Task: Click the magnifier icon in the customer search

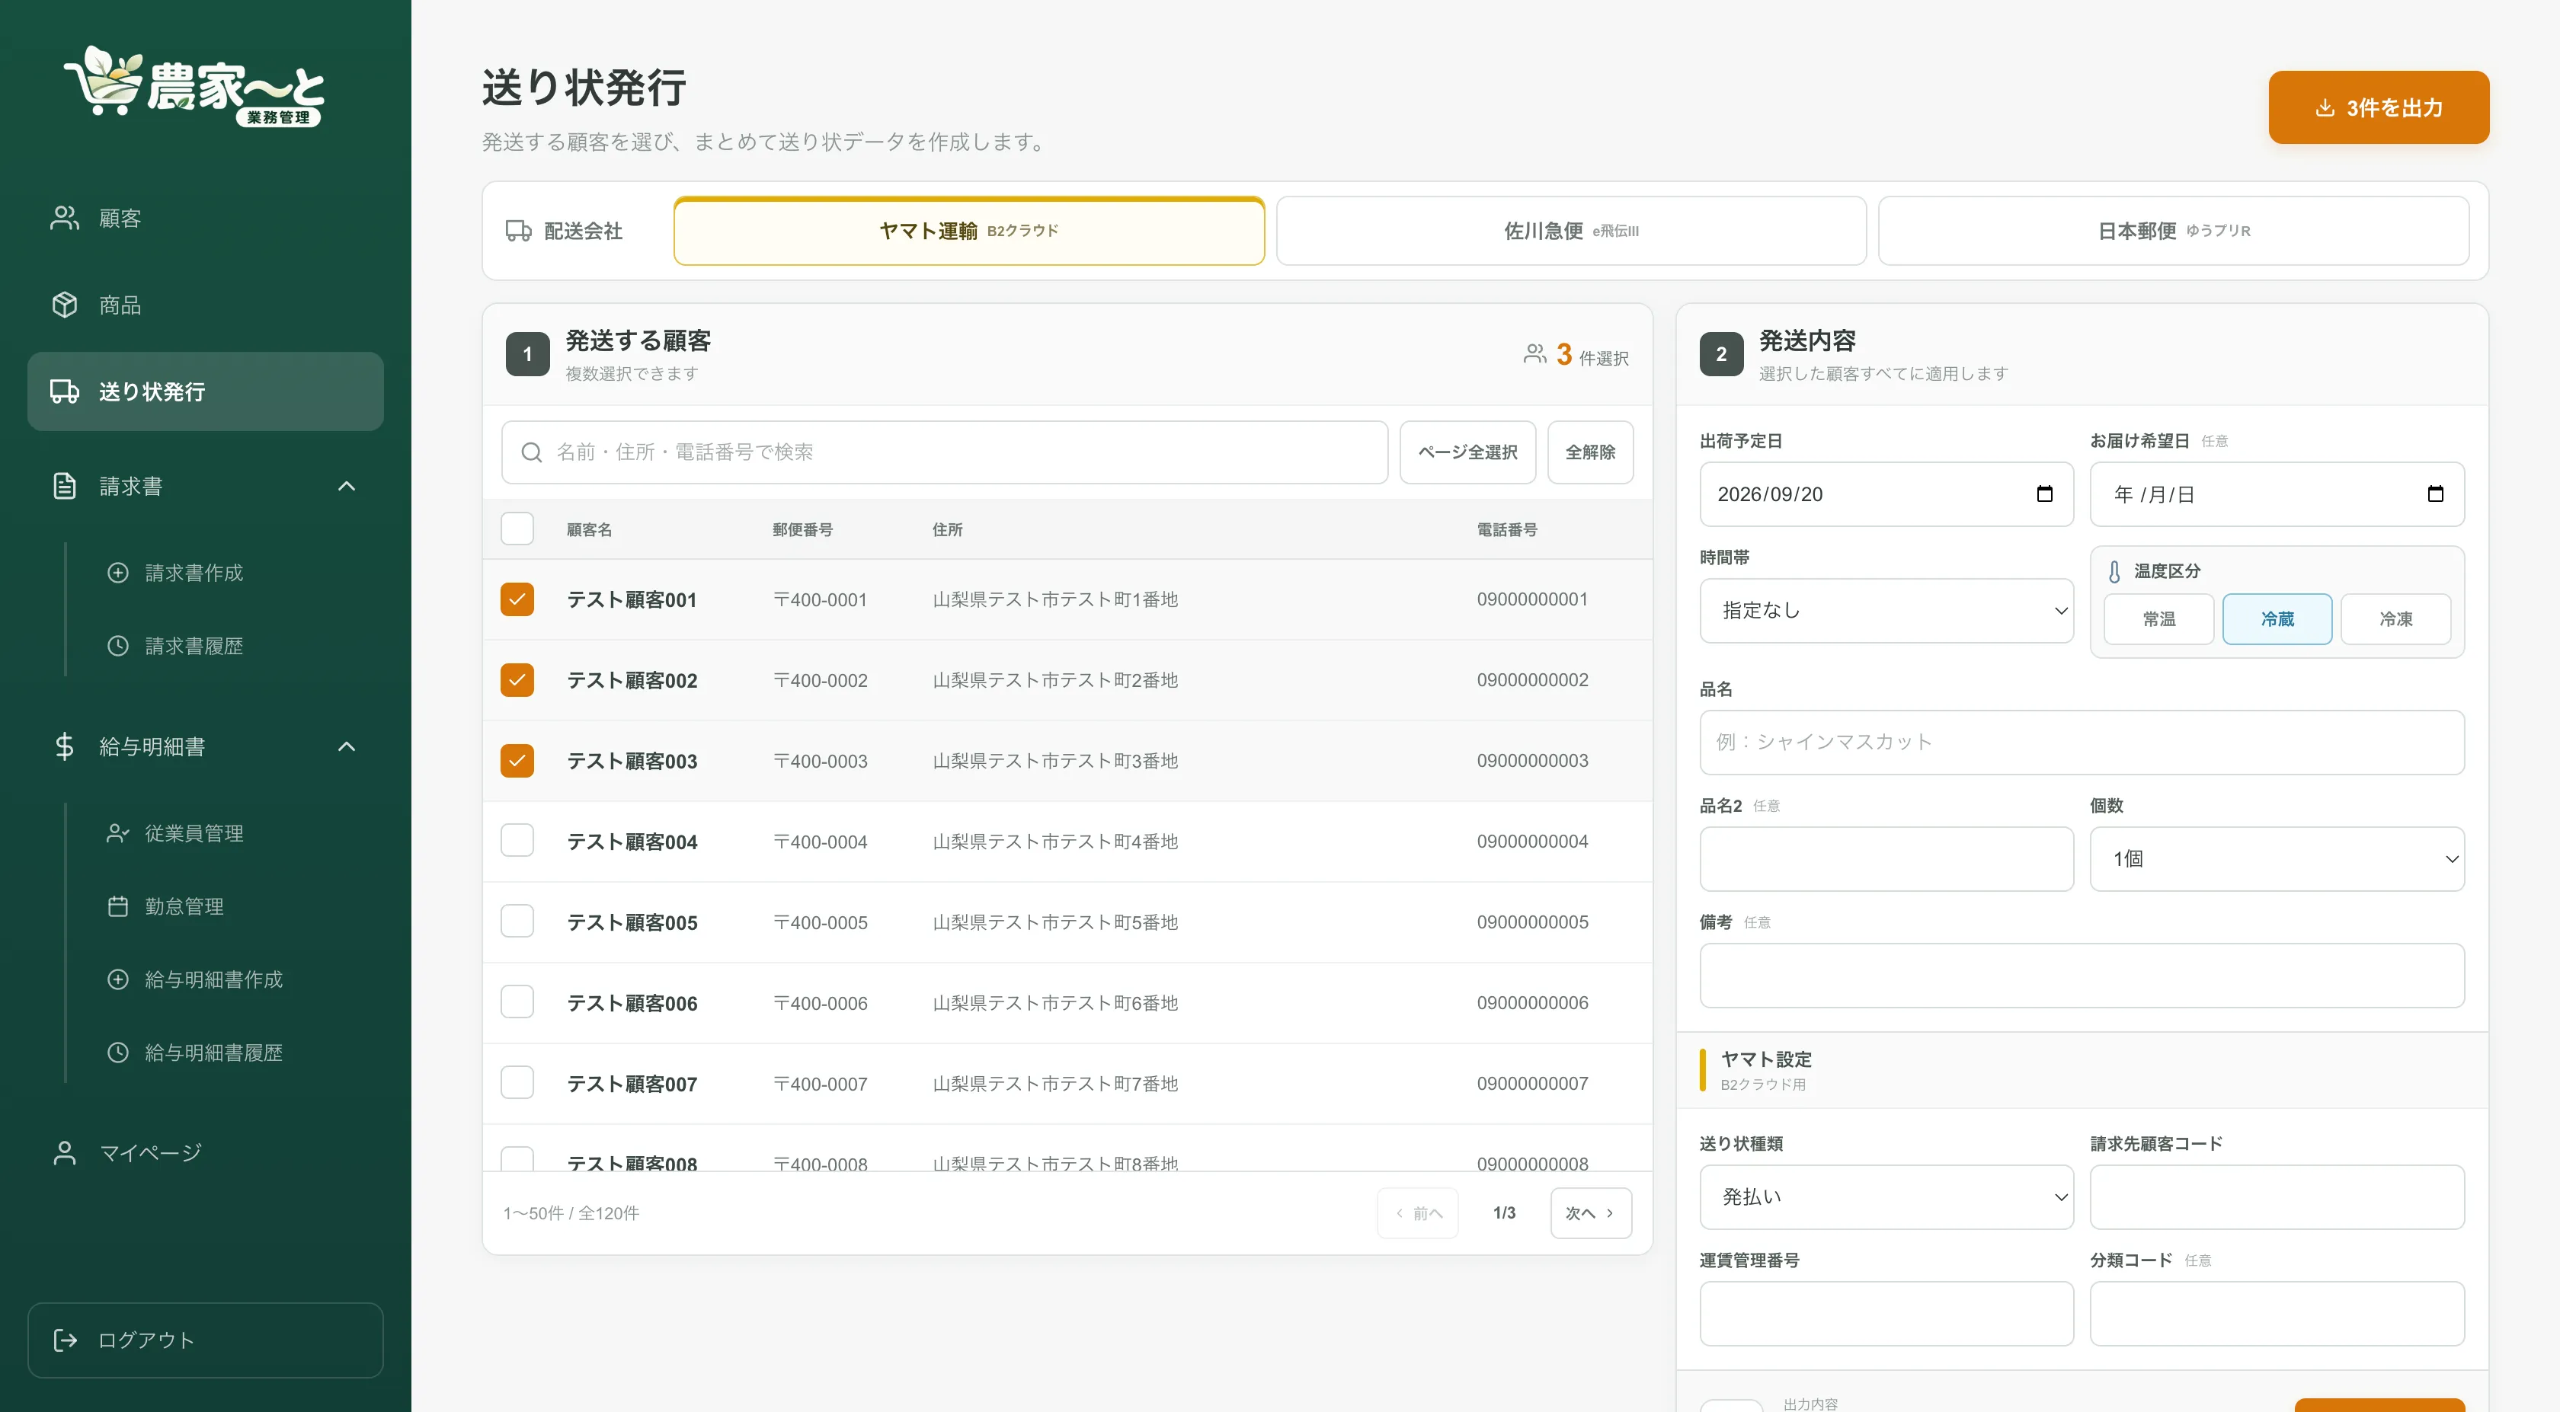Action: (x=532, y=452)
